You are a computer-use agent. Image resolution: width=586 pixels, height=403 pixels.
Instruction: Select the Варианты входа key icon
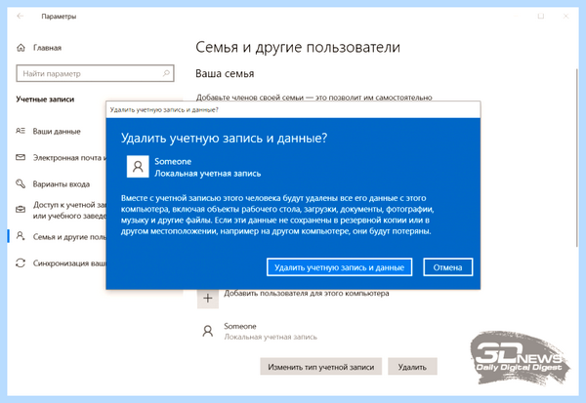tap(21, 183)
